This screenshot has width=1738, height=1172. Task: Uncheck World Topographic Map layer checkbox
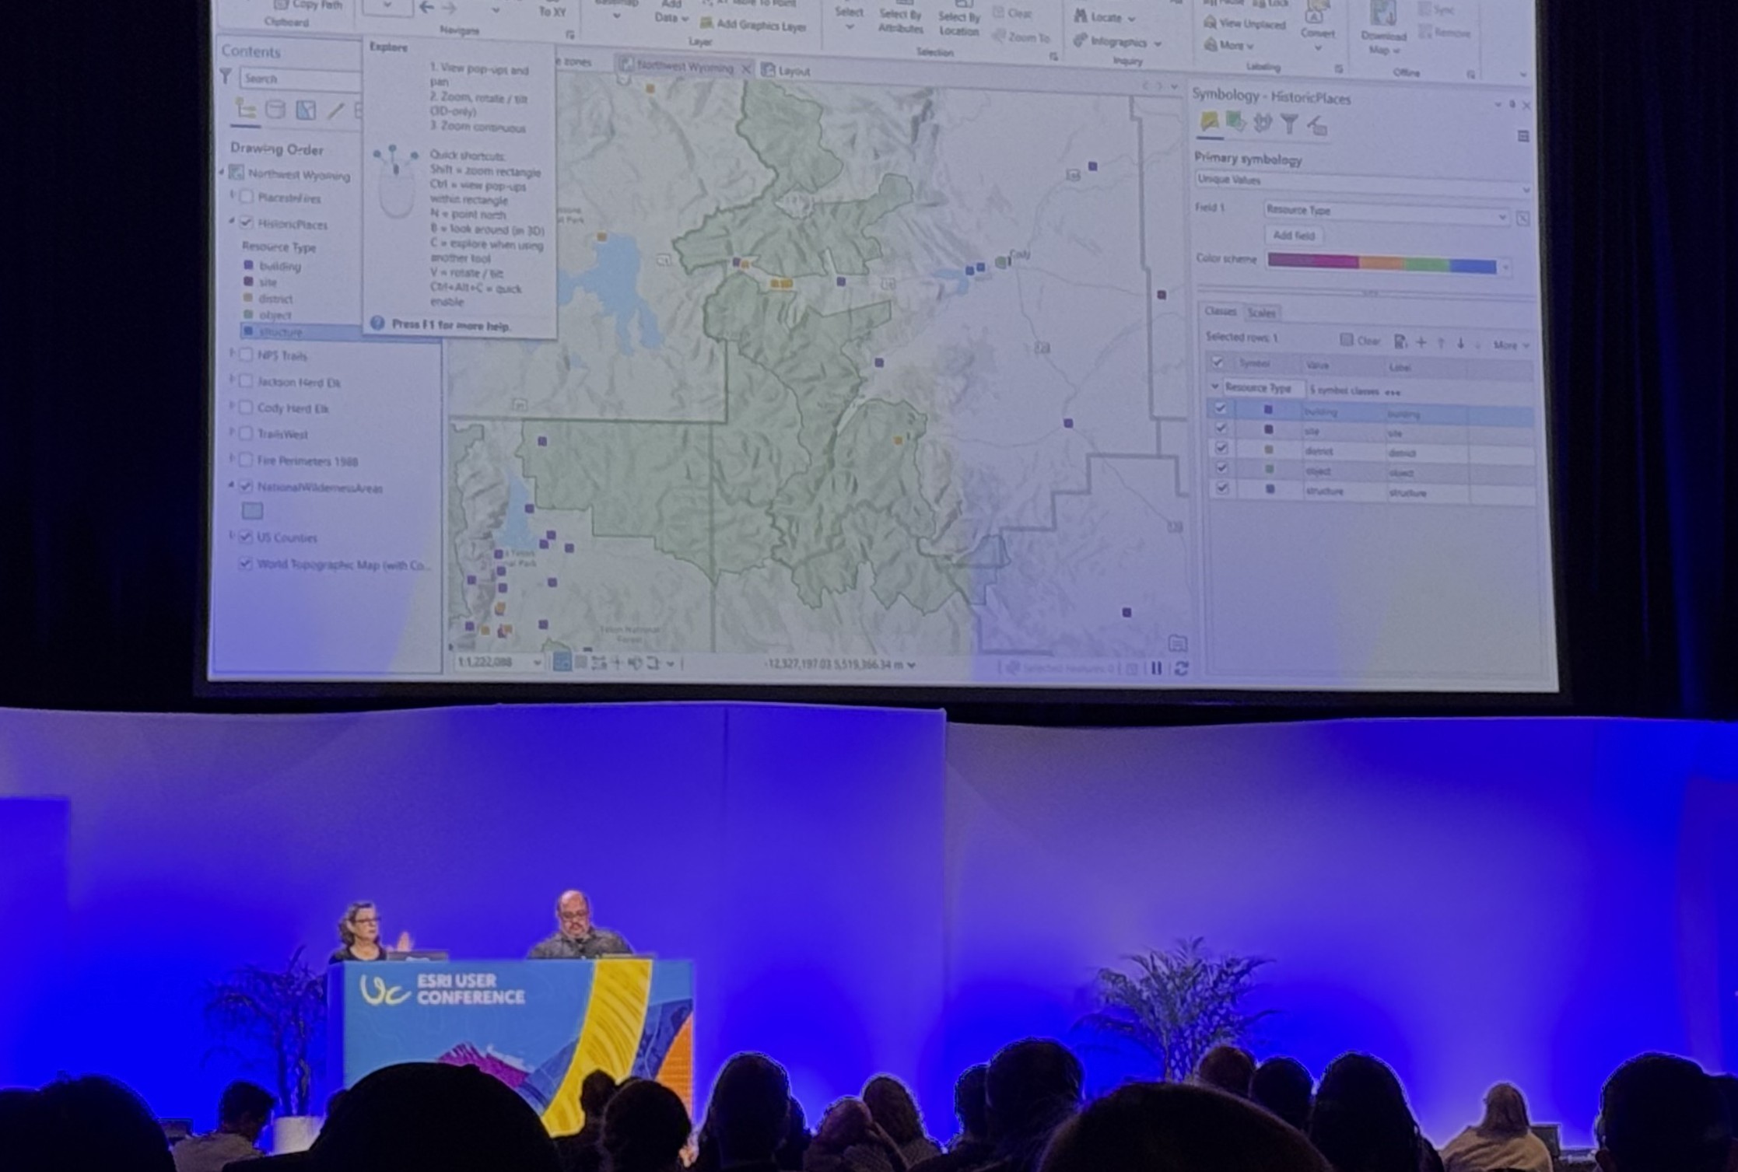[x=247, y=564]
